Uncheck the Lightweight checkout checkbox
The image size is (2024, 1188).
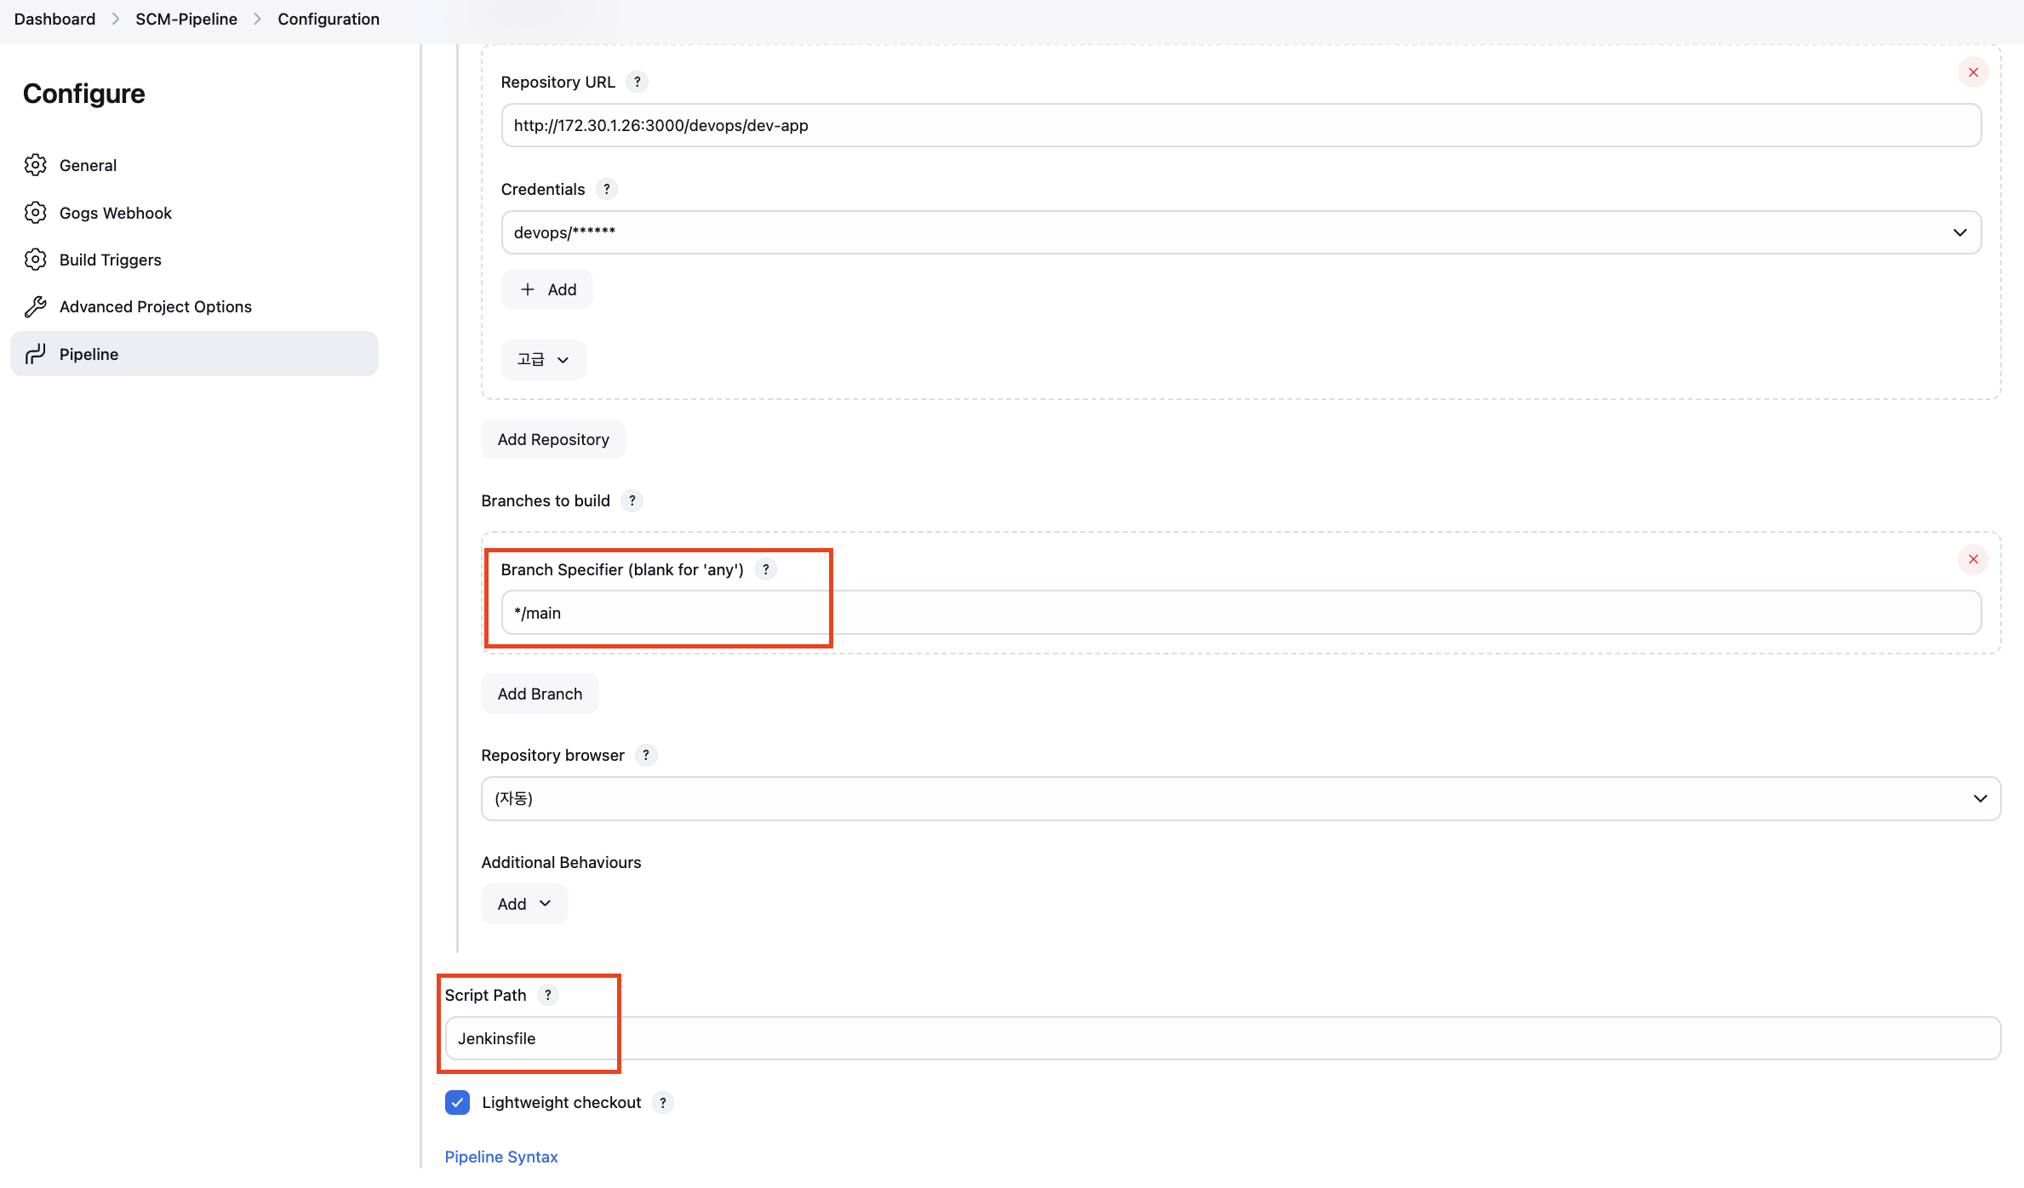[457, 1102]
